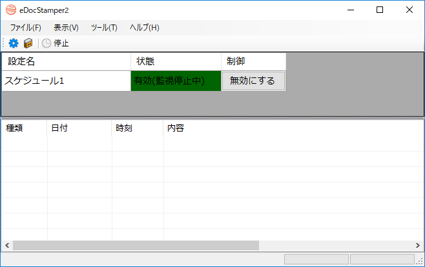
Task: Open the ヘルプ(H) menu
Action: 145,28
